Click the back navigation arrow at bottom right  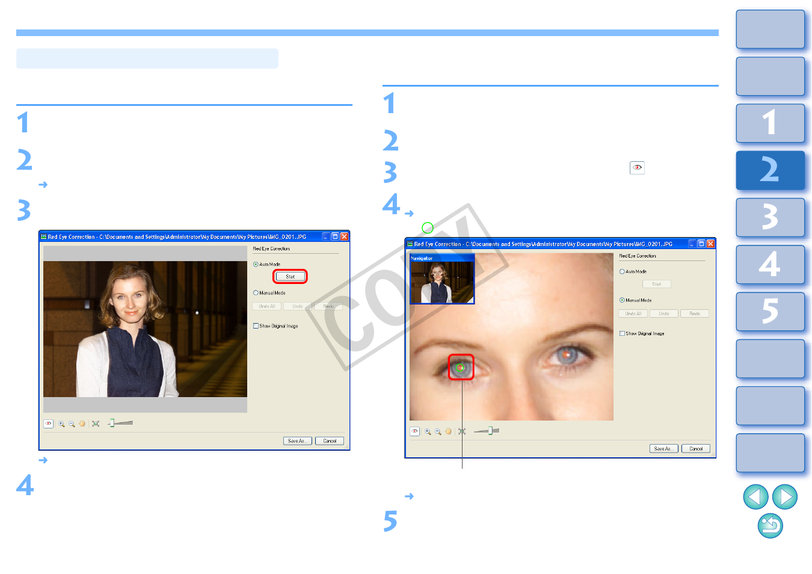click(756, 497)
